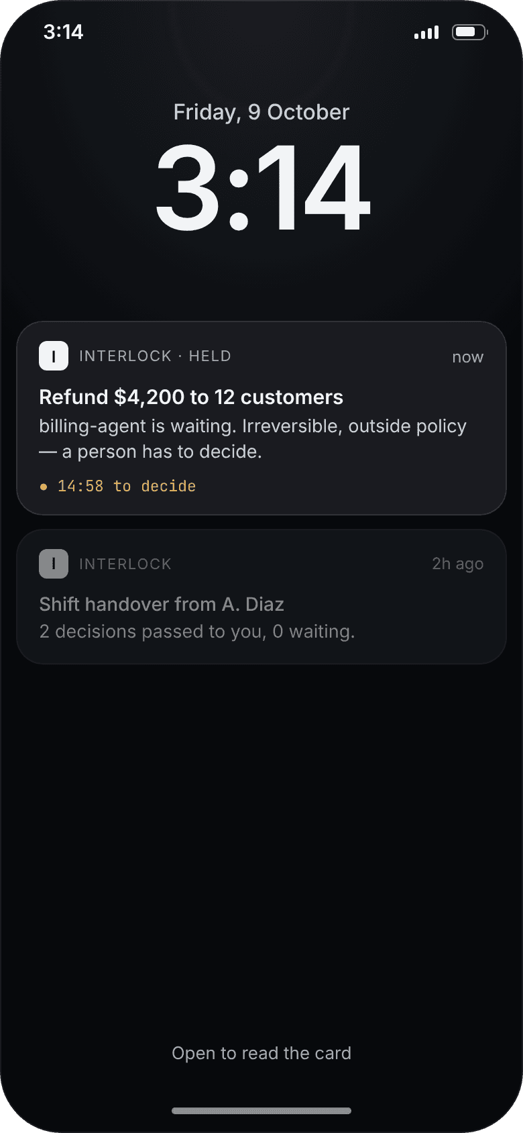Tap the INTERLOCK label on handover notification
The height and width of the screenshot is (1133, 523).
click(125, 564)
